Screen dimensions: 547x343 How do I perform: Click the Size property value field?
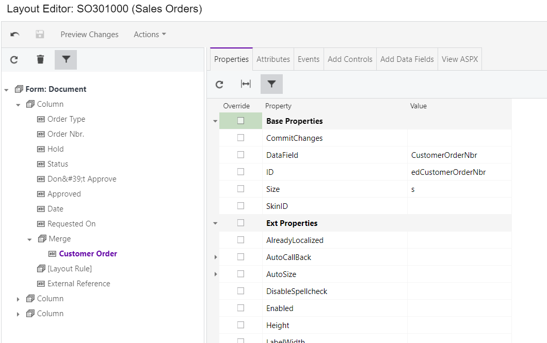point(458,189)
